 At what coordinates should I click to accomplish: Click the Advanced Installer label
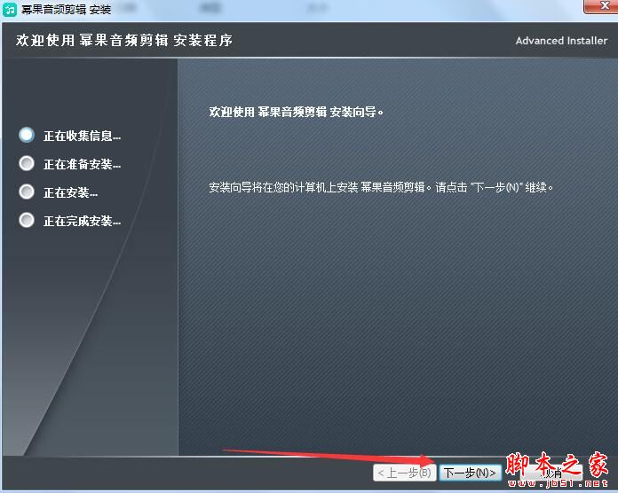561,41
